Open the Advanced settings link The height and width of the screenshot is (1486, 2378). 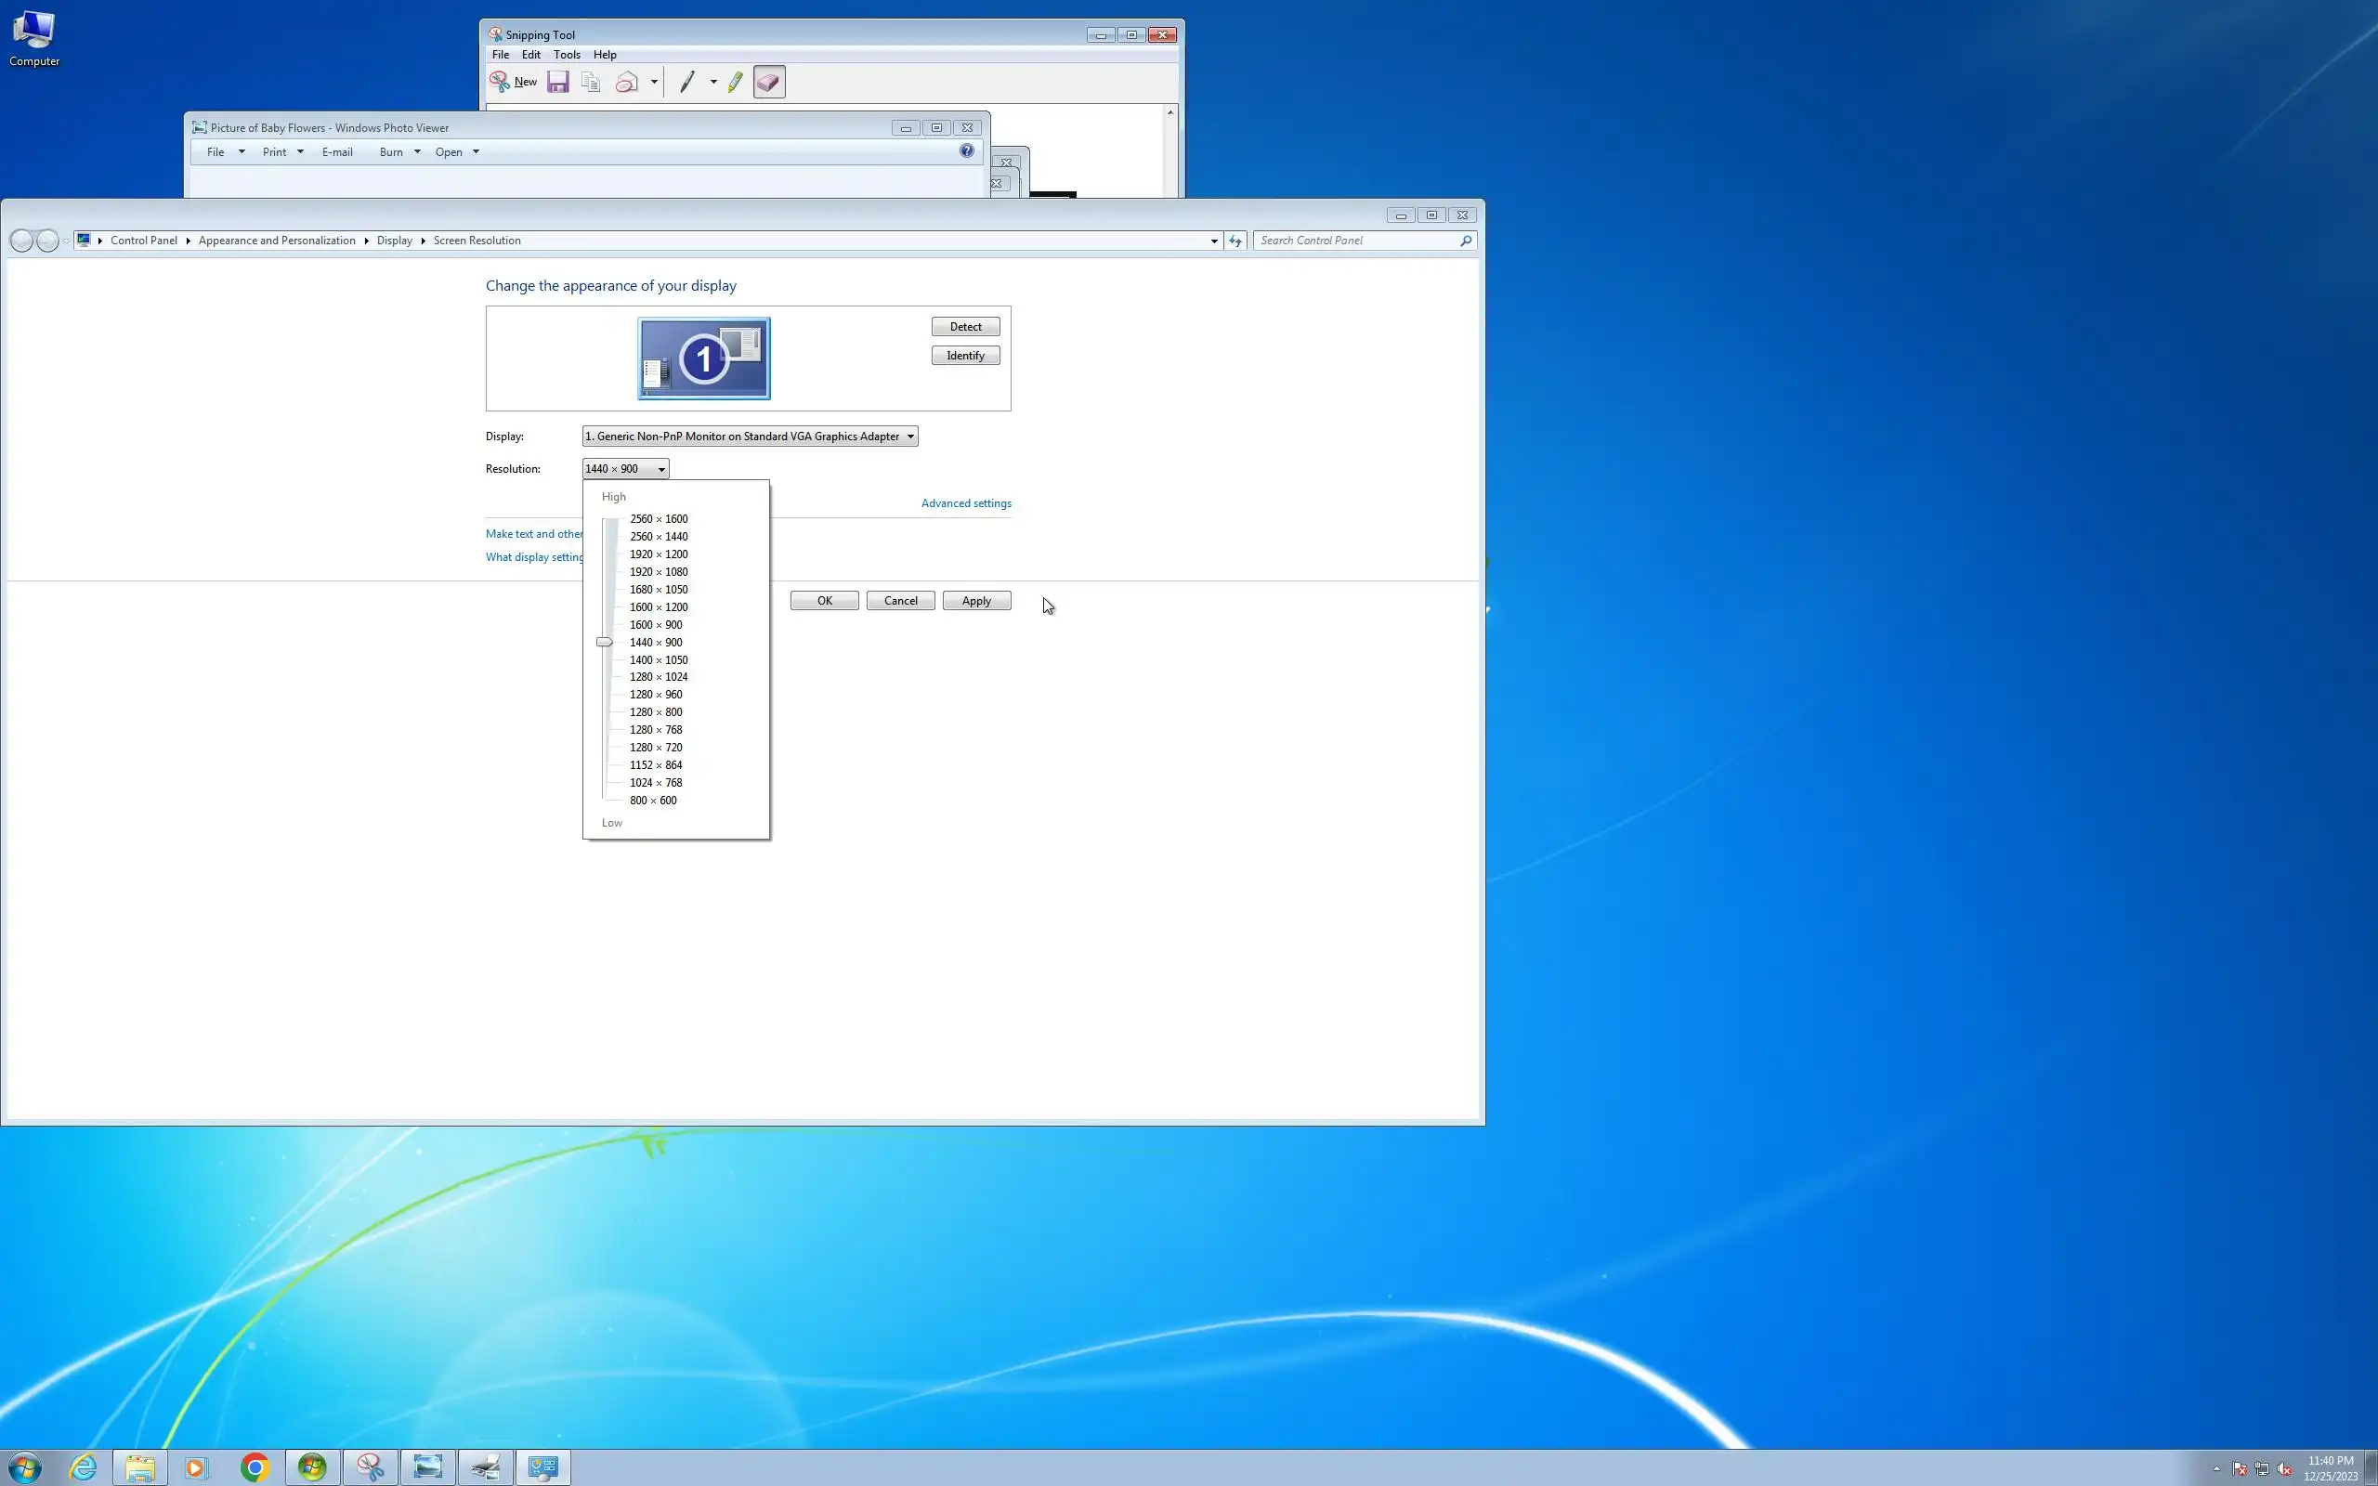pos(966,503)
